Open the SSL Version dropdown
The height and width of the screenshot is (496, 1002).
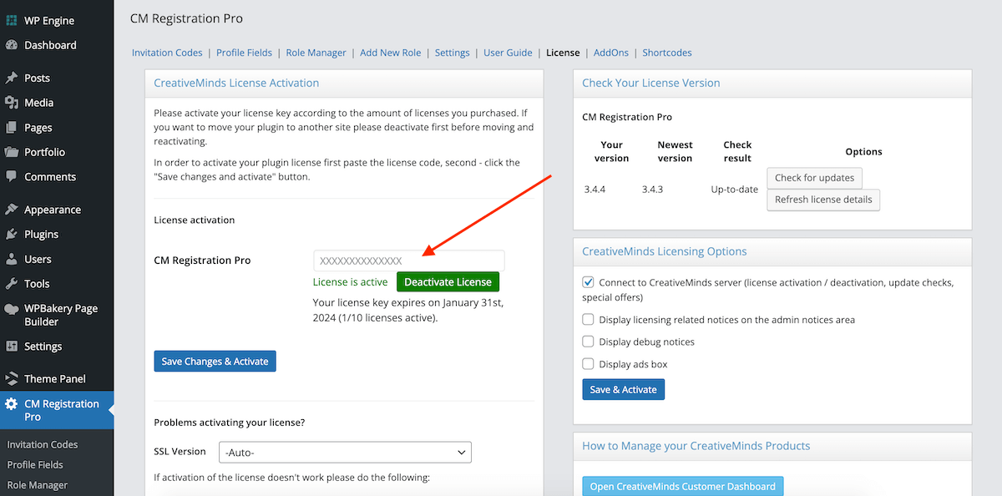[345, 452]
